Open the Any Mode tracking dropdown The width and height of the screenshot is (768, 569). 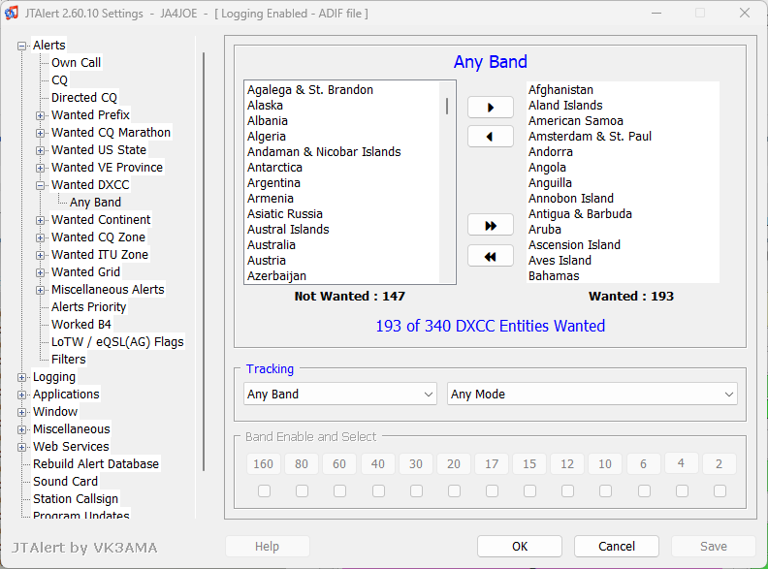(592, 395)
